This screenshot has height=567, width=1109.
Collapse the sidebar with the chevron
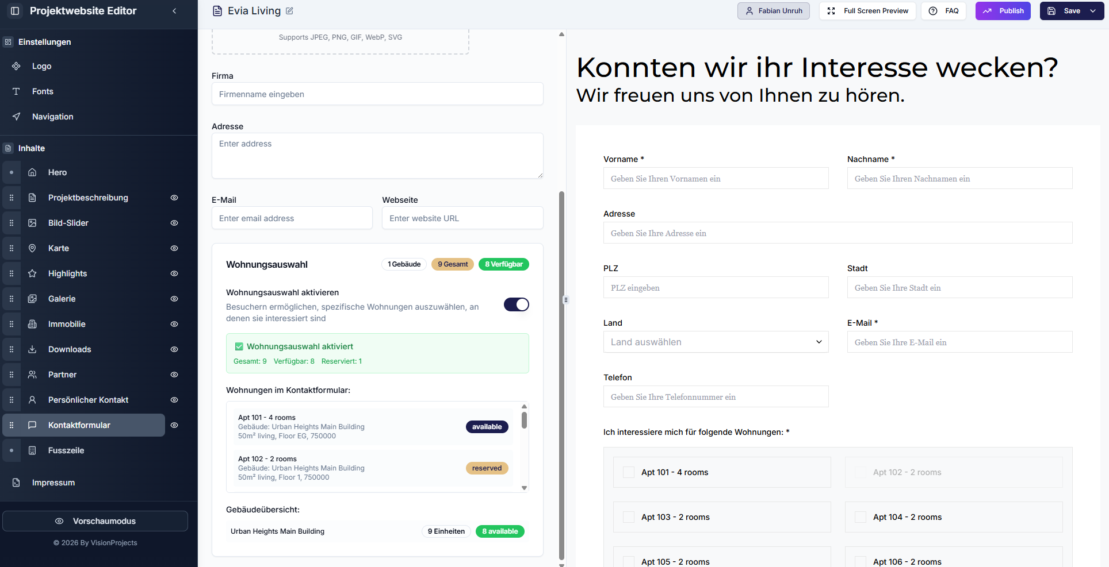(x=174, y=10)
